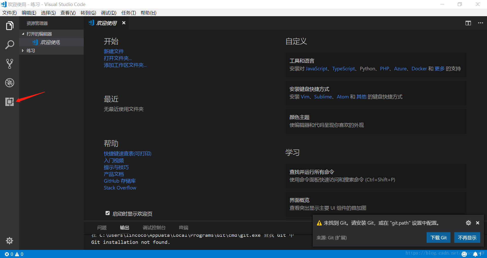Expand the 练习 folder section
The height and width of the screenshot is (258, 487).
point(51,51)
